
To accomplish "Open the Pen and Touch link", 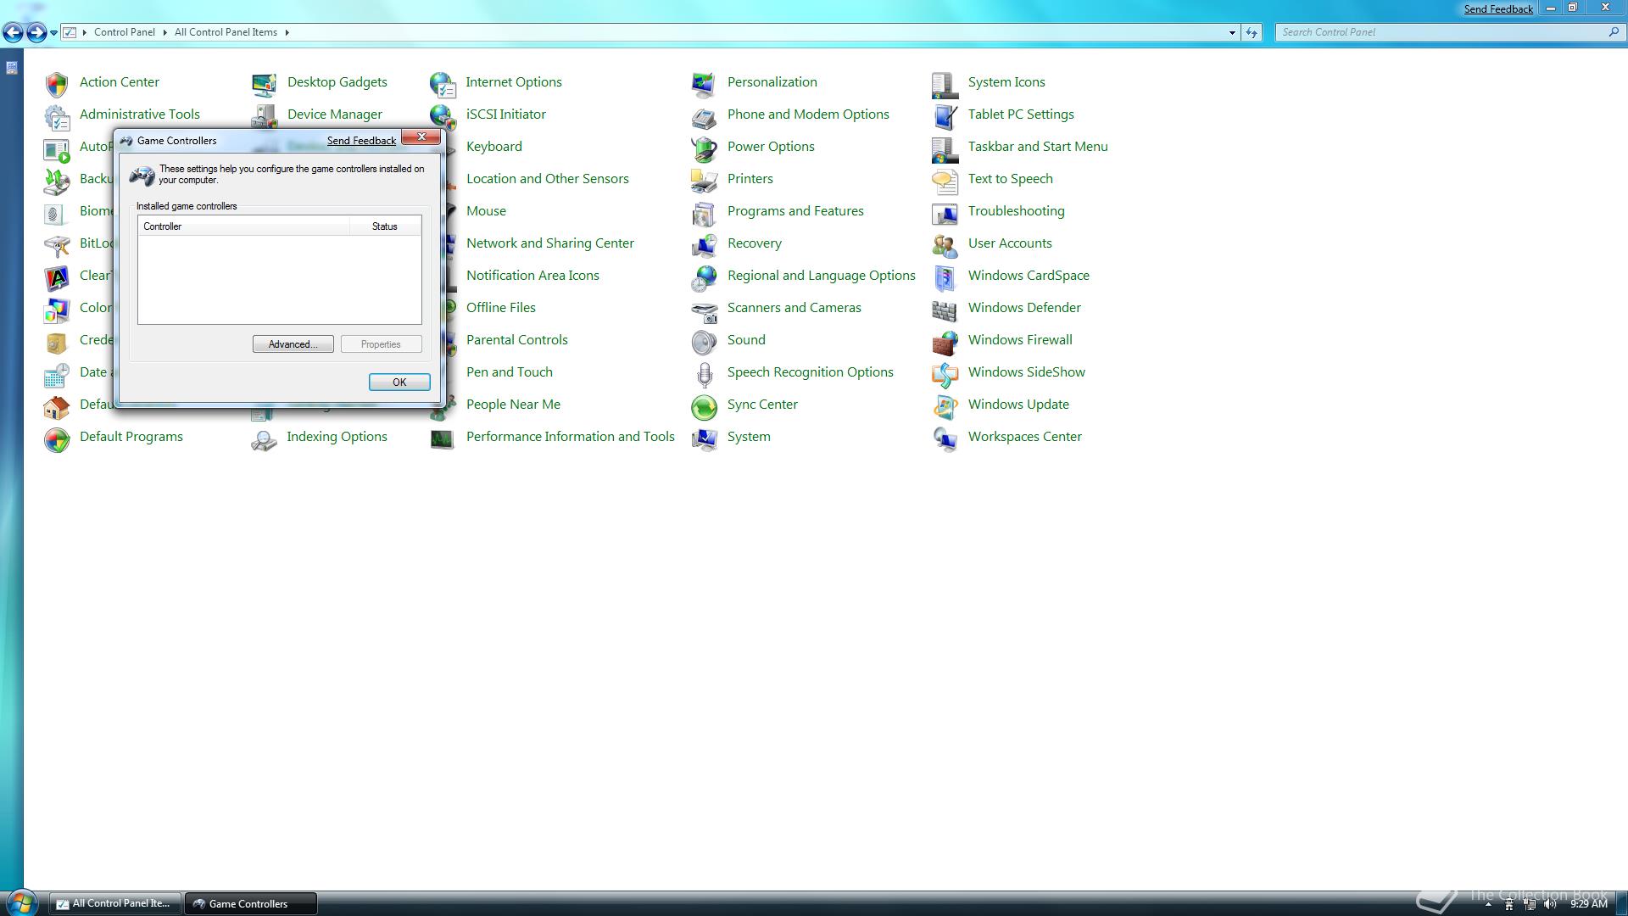I will (x=510, y=372).
